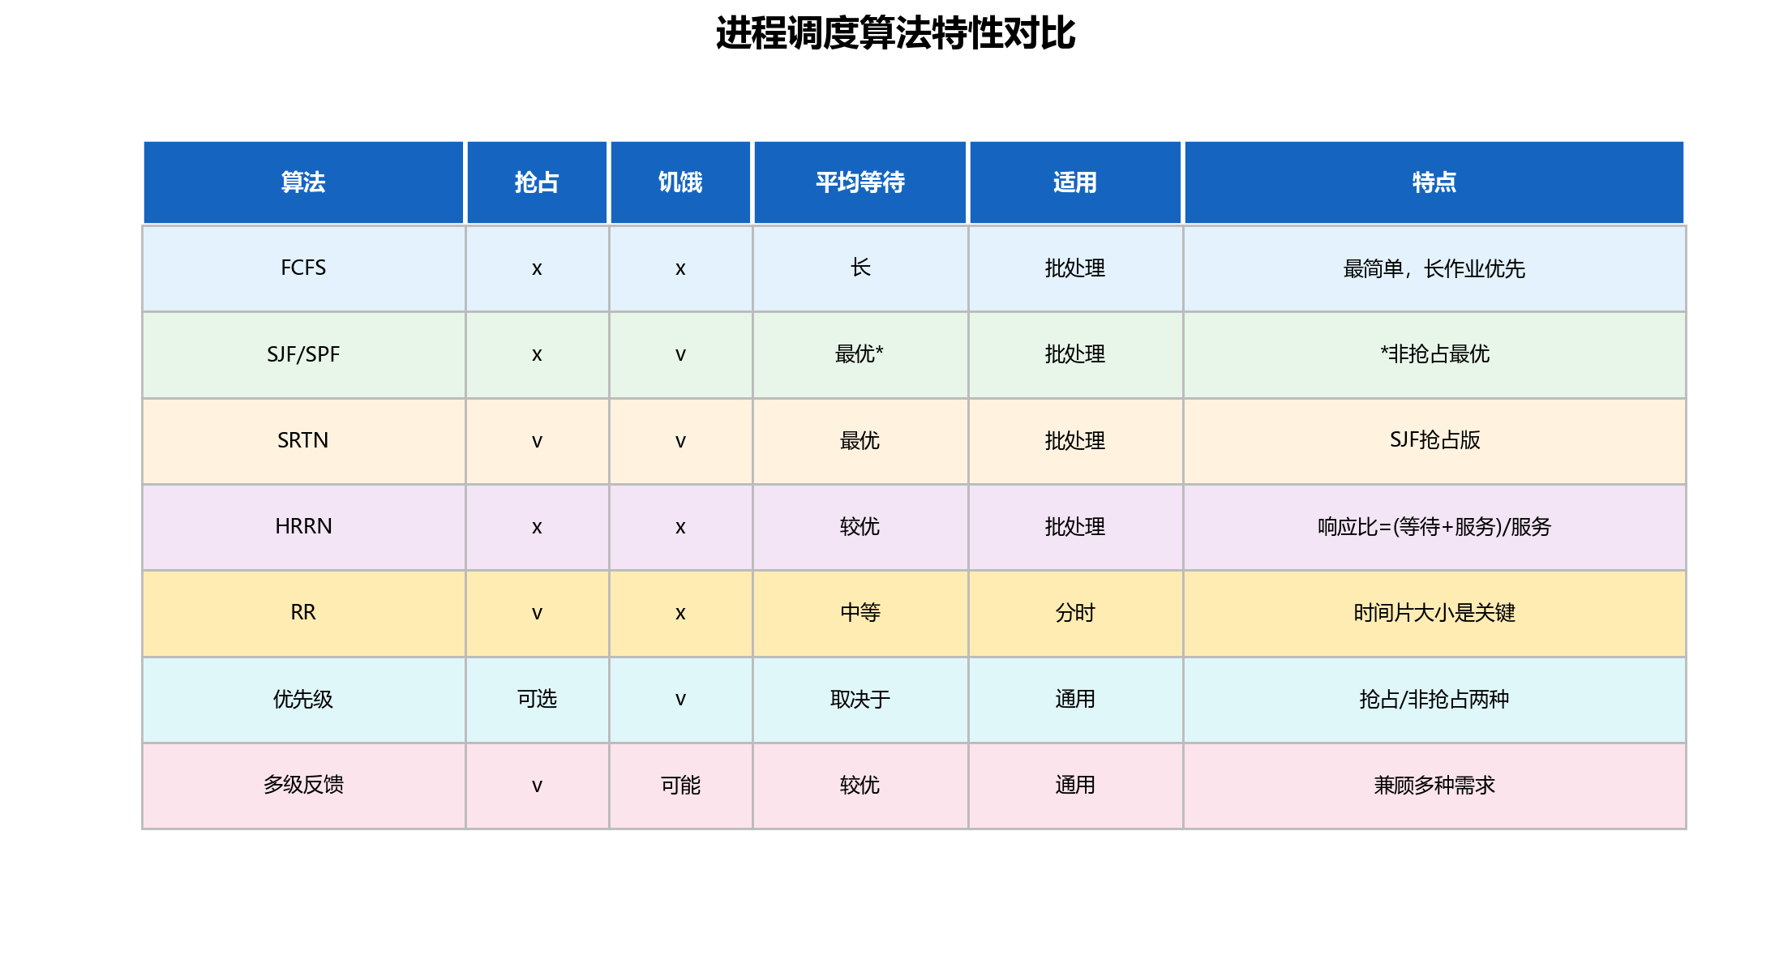Click 最优 in the SRTN row

pyautogui.click(x=860, y=441)
